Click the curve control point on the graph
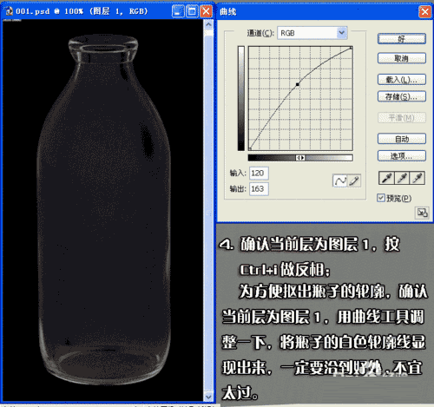Image resolution: width=434 pixels, height=407 pixels. [x=298, y=84]
